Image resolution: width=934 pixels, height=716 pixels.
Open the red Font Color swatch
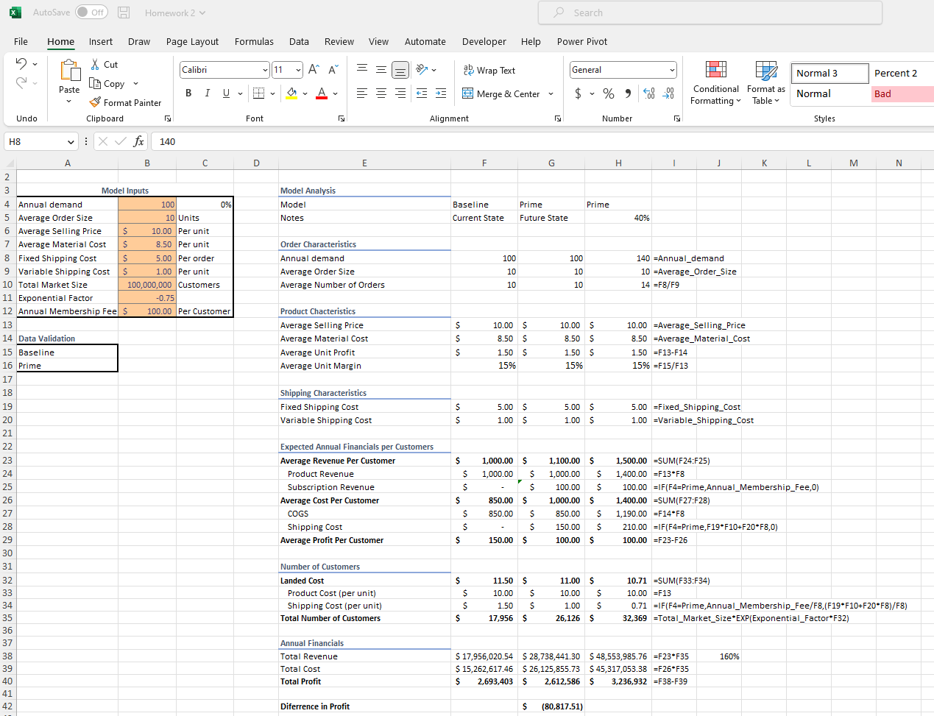click(322, 93)
